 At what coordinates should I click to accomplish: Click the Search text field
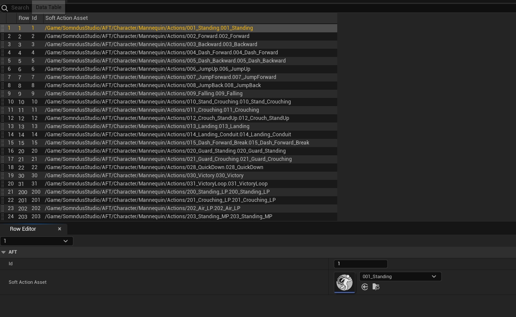click(20, 8)
